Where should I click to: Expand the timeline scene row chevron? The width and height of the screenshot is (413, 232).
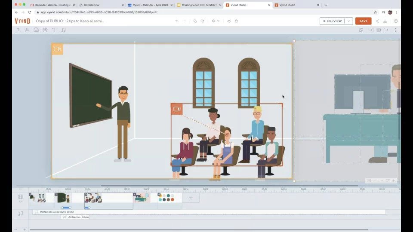click(x=20, y=201)
